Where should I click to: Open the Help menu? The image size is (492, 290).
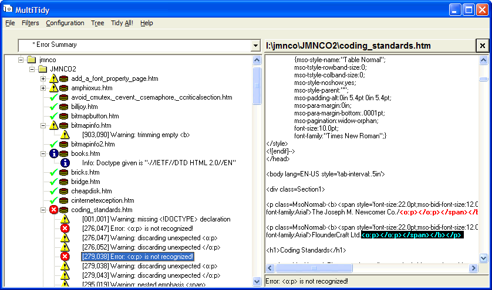146,23
